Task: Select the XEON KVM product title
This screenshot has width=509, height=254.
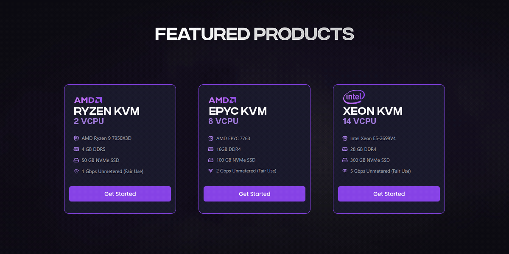Action: 372,111
